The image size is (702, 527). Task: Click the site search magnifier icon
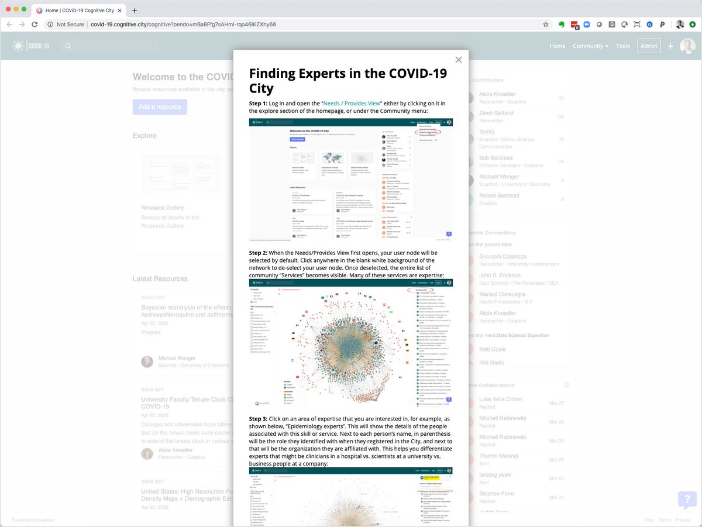(68, 46)
